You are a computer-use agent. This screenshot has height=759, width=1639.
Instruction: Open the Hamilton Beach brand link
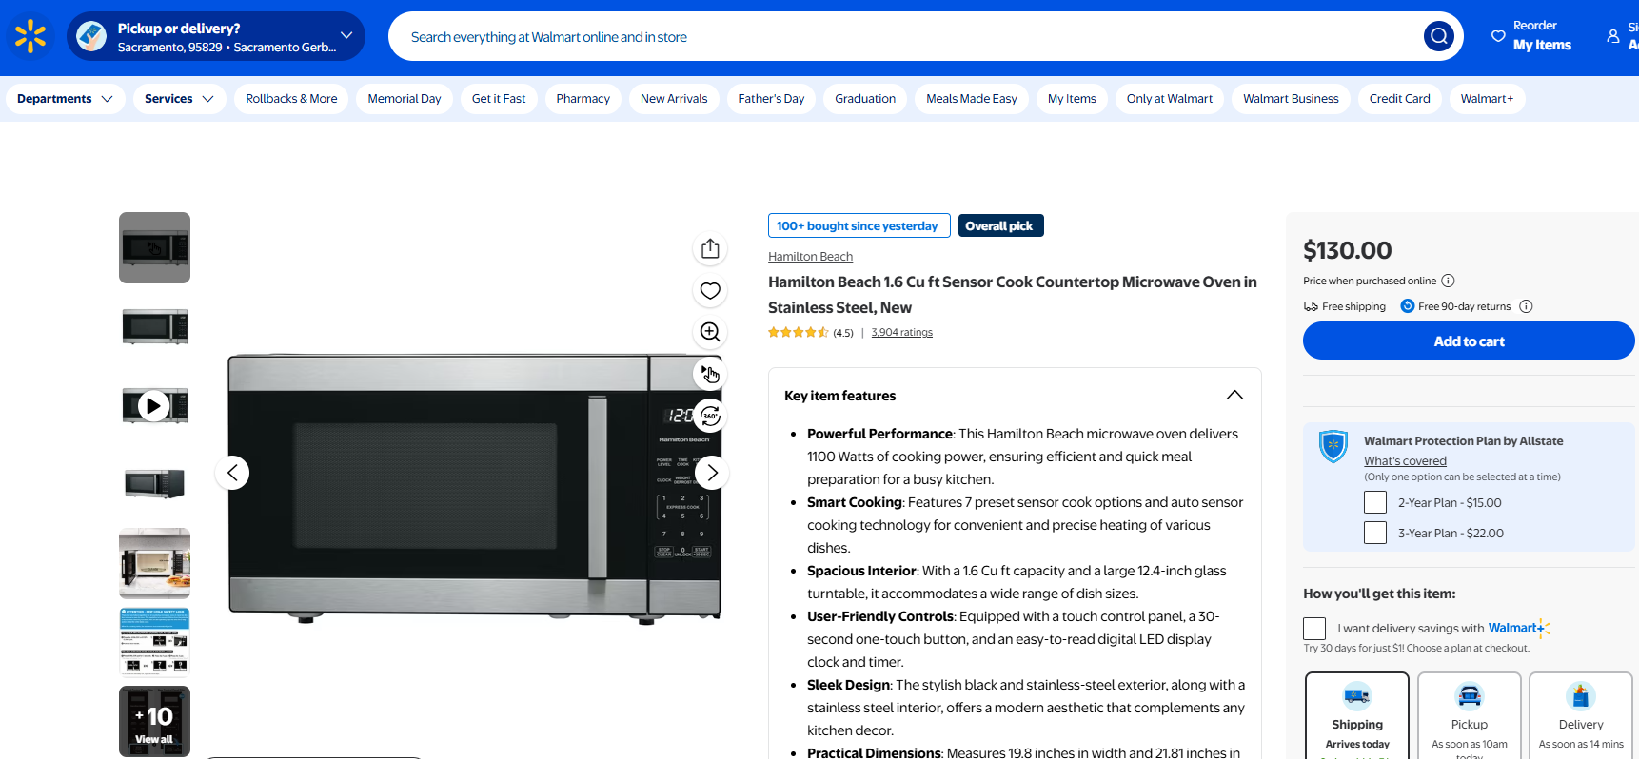810,257
